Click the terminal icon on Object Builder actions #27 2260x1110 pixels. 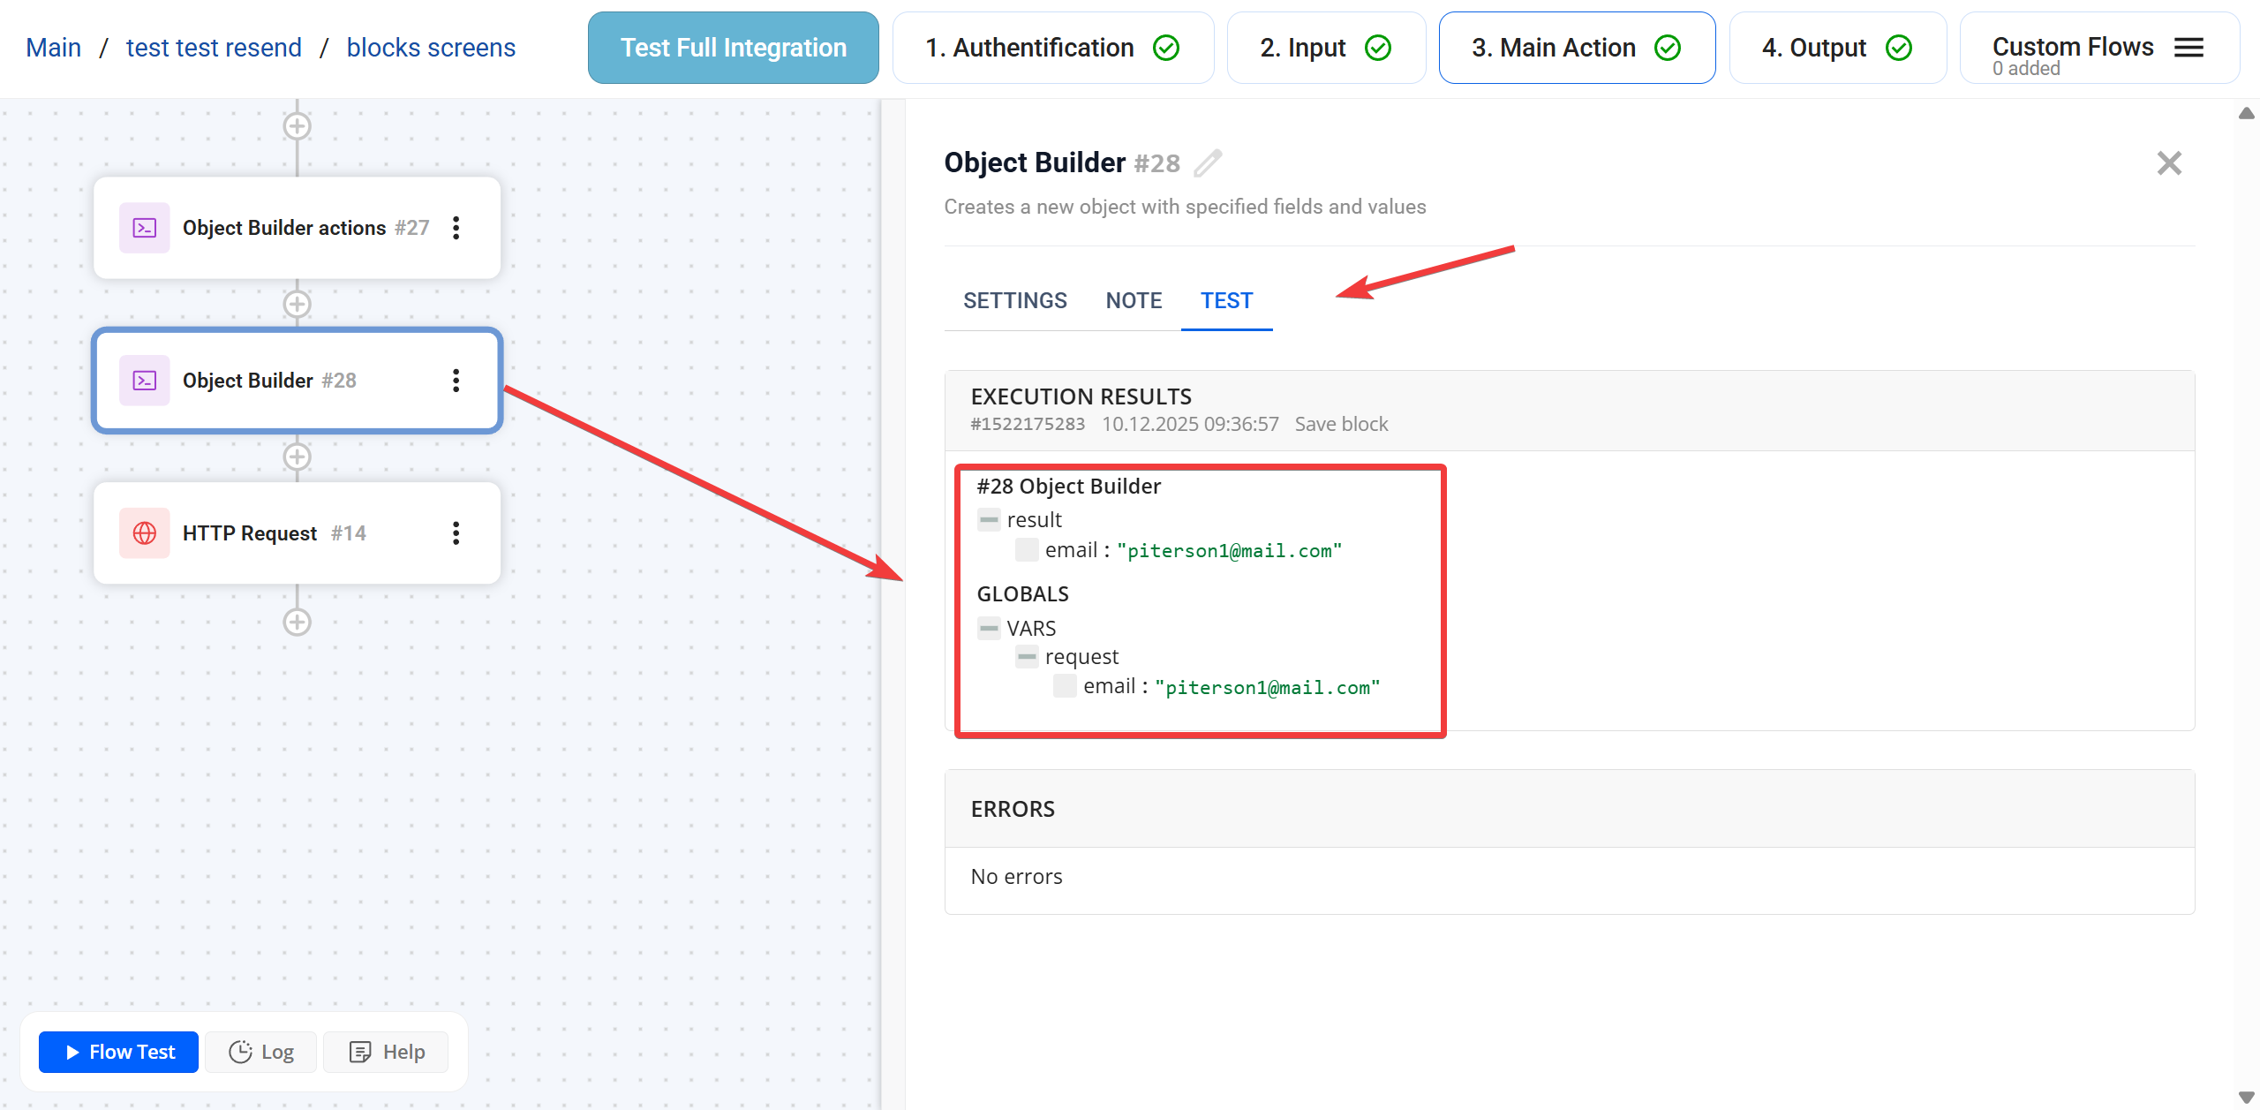[145, 228]
